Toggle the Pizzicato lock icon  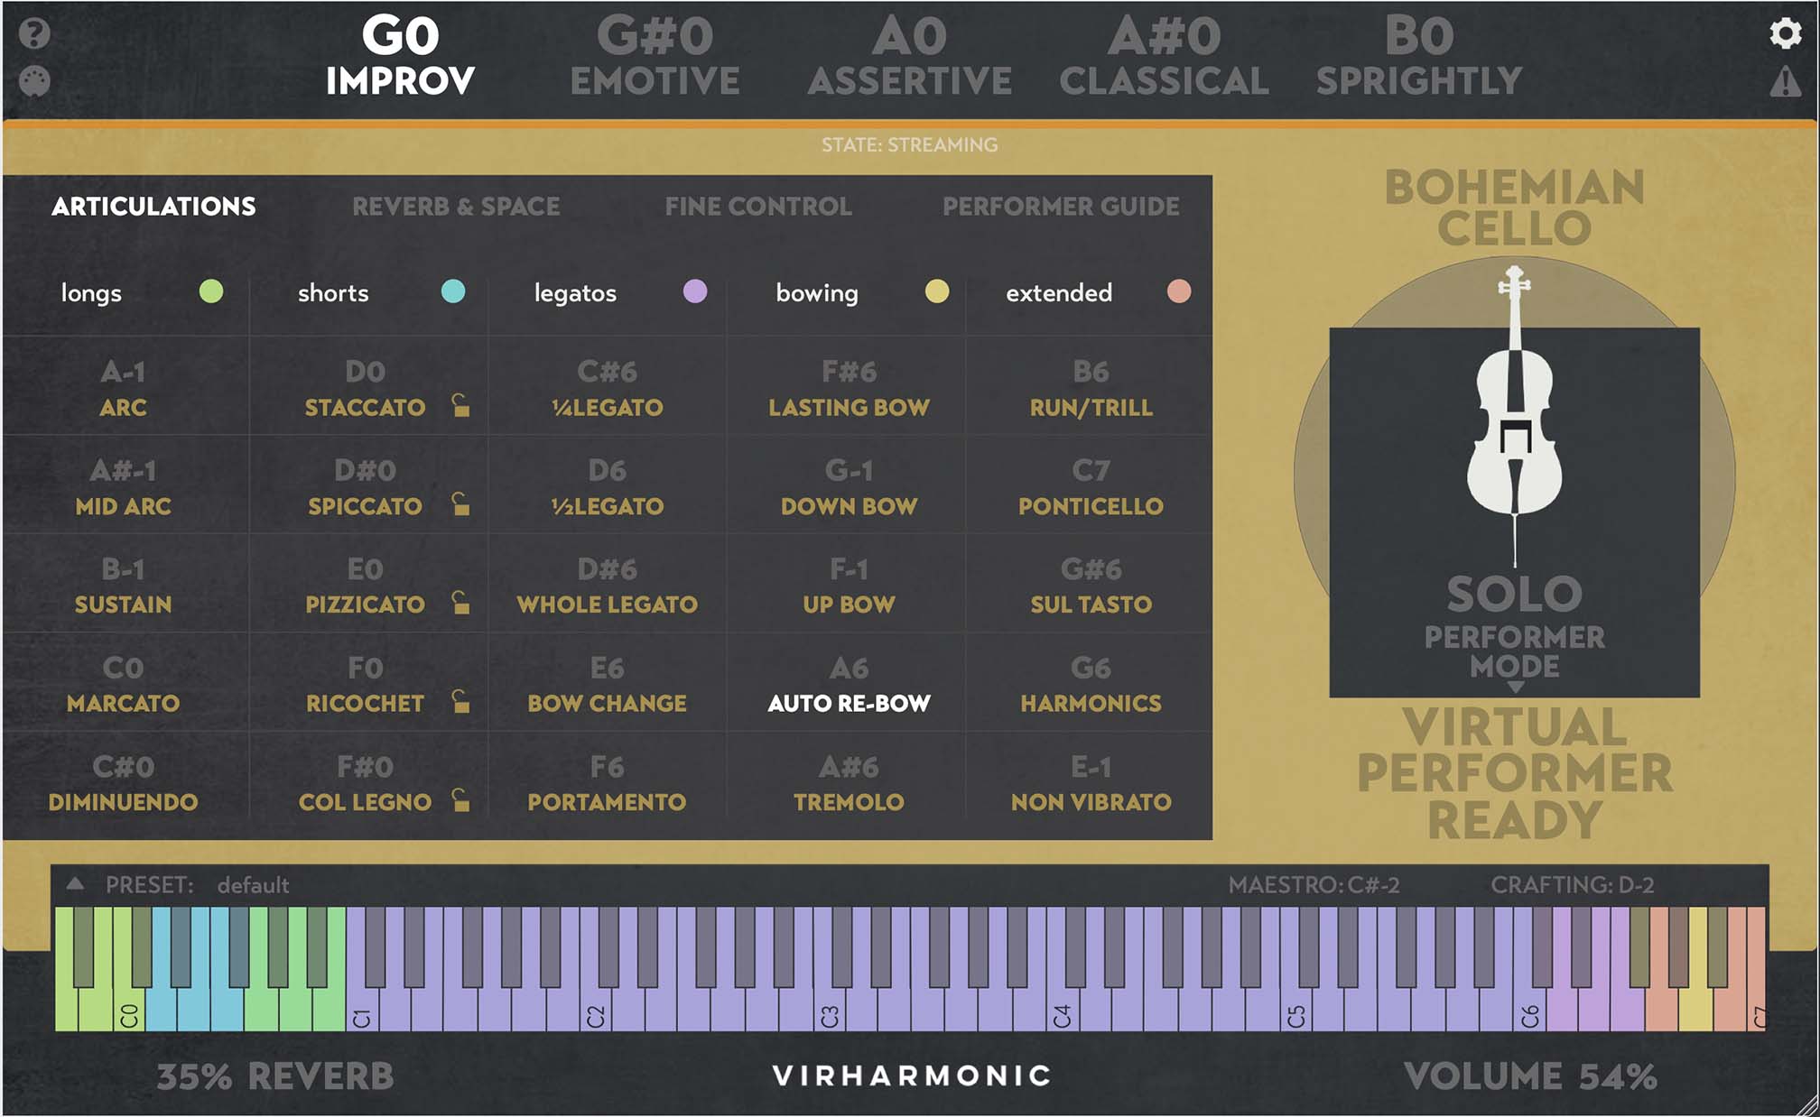(460, 602)
